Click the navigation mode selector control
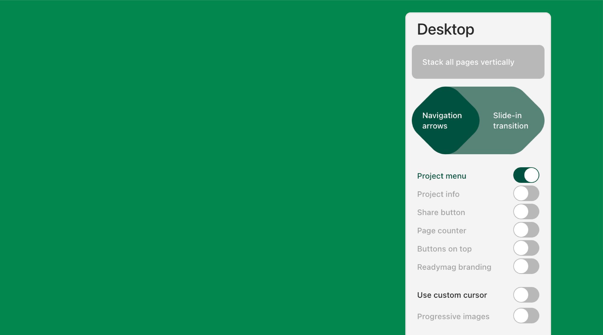This screenshot has width=603, height=335. [478, 120]
